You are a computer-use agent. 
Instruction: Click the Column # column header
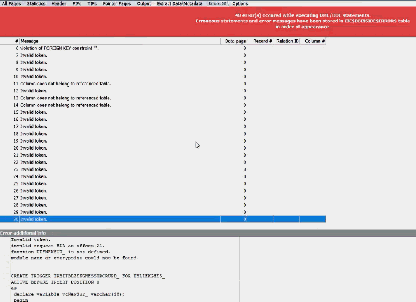pos(313,41)
